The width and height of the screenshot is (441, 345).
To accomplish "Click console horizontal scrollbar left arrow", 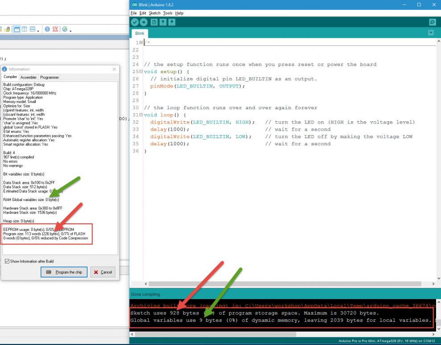I will coord(132,334).
